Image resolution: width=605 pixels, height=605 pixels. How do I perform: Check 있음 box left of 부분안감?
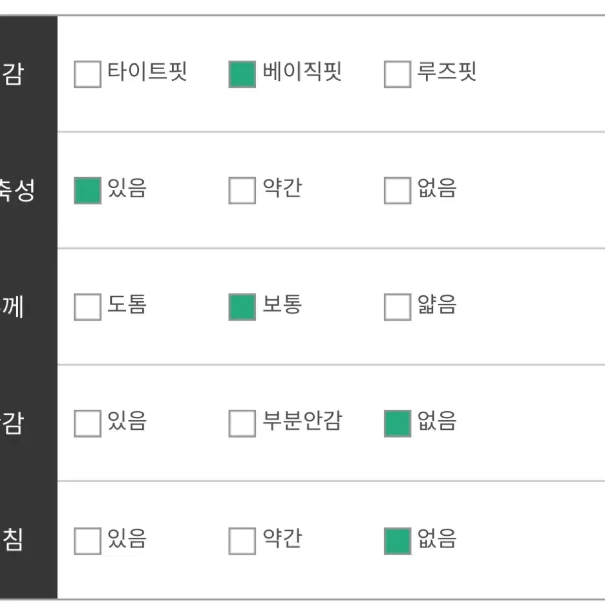(88, 423)
